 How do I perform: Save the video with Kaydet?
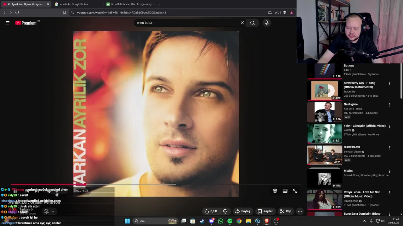click(265, 211)
